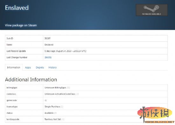
Task: Select Sub ID value 30287
Action: tap(47, 38)
